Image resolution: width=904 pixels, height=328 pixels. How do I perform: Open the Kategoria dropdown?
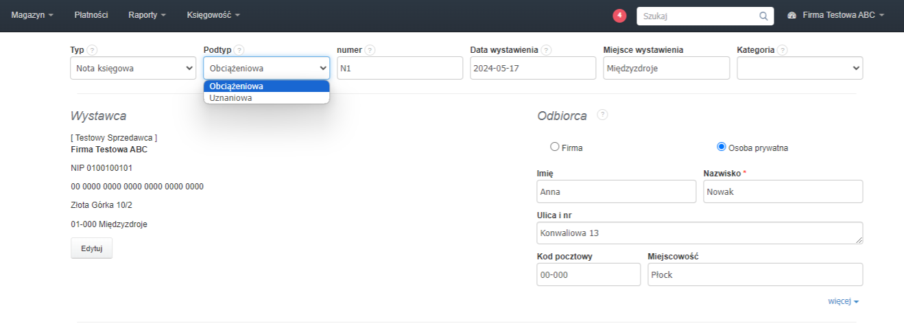pyautogui.click(x=800, y=68)
